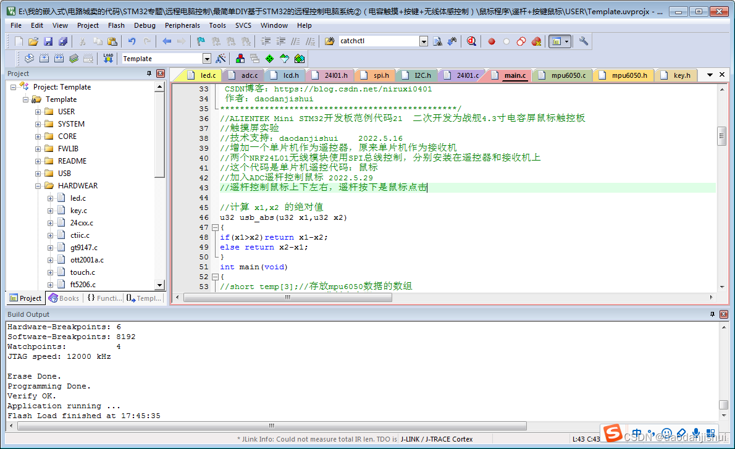The height and width of the screenshot is (449, 735).
Task: Disable all breakpoints using the two hollow red circles
Action: coord(521,41)
